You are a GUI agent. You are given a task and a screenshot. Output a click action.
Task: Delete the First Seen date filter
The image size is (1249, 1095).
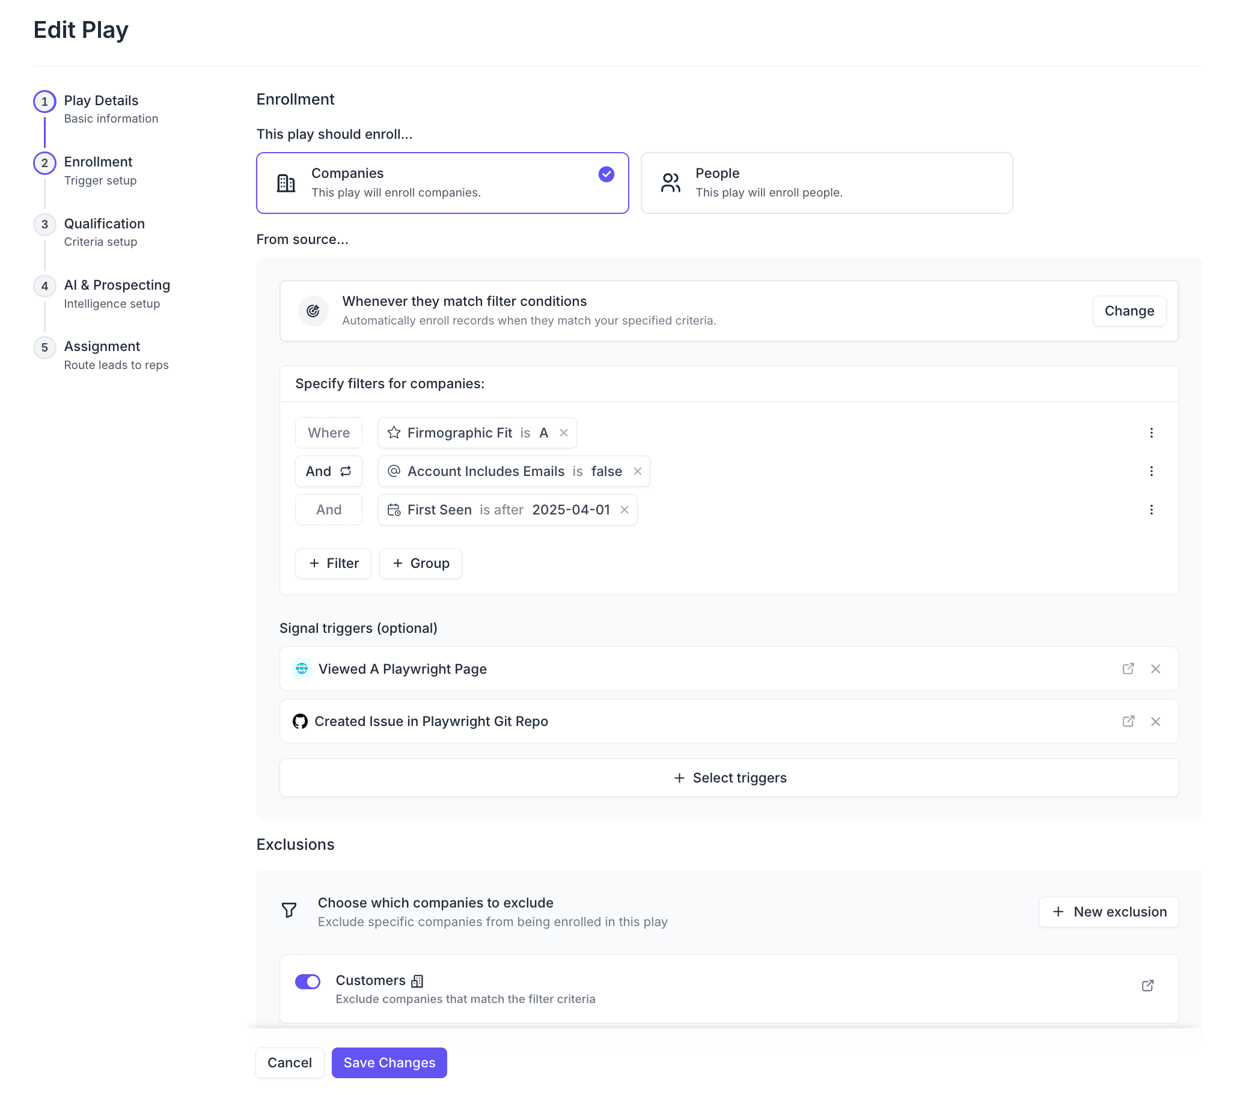(x=624, y=510)
